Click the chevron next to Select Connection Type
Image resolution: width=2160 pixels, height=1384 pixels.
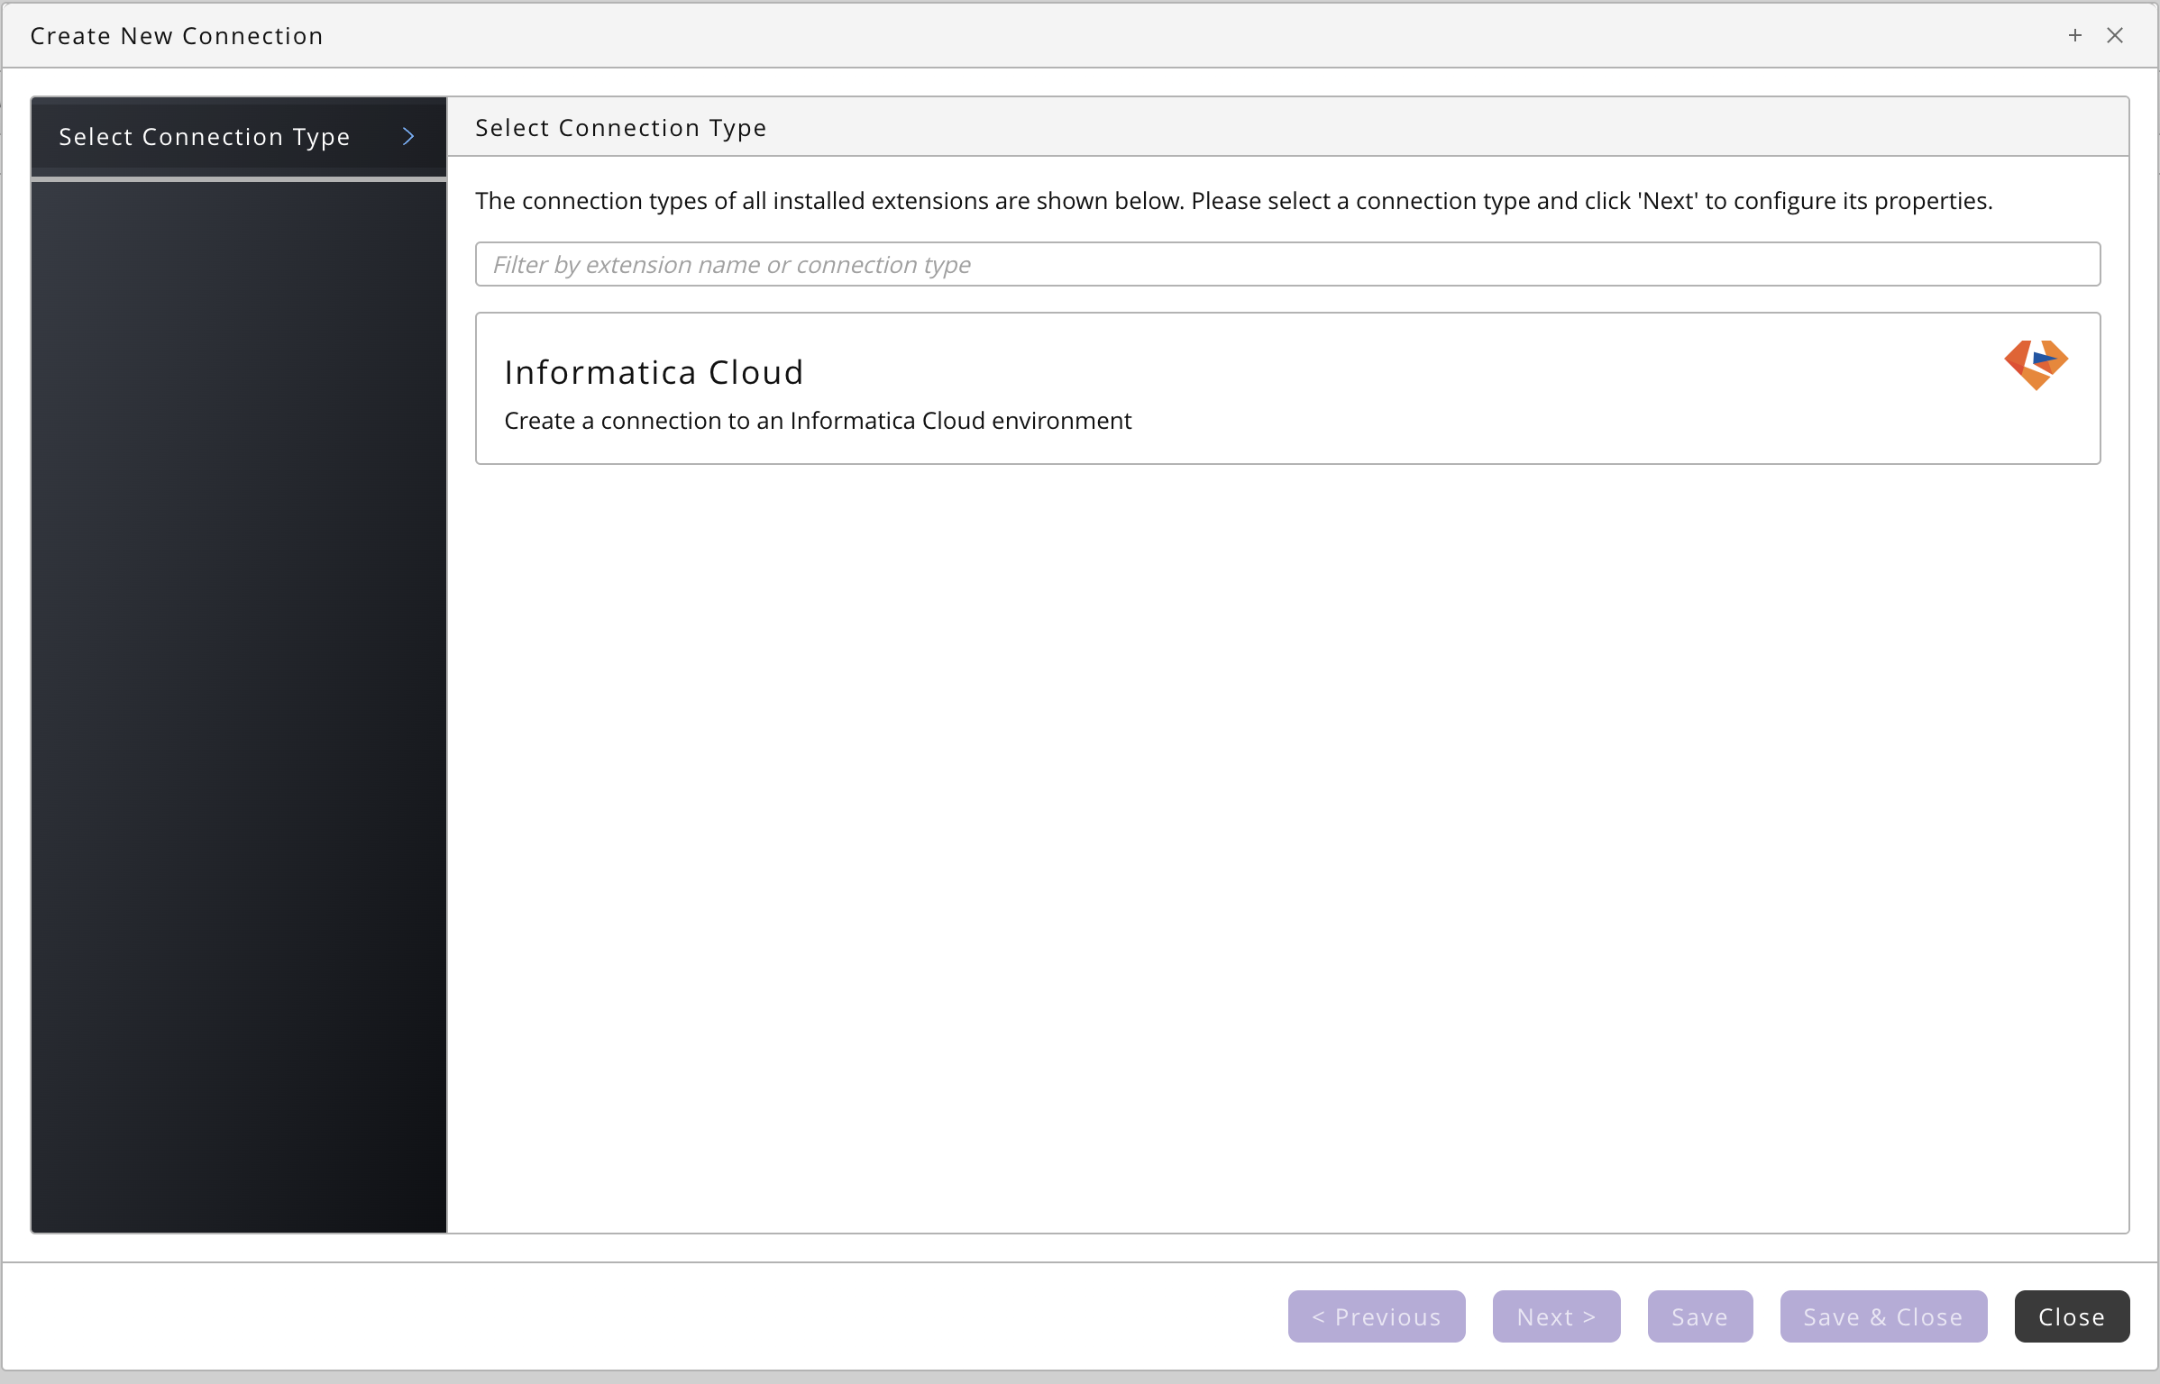click(x=408, y=136)
